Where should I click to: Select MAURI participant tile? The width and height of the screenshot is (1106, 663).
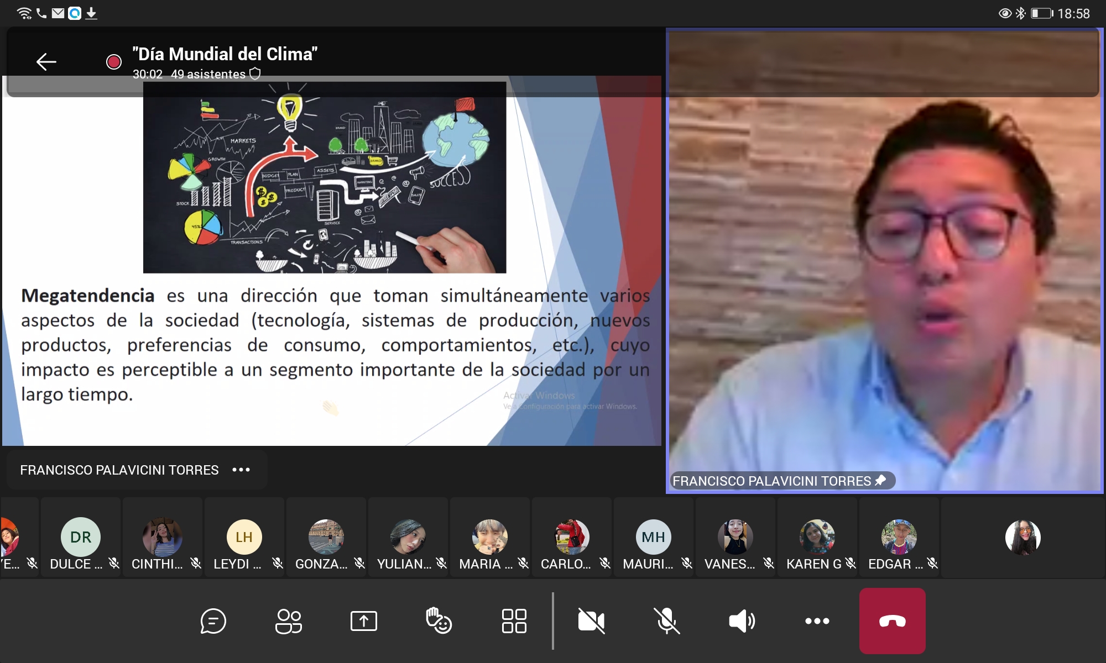tap(654, 537)
